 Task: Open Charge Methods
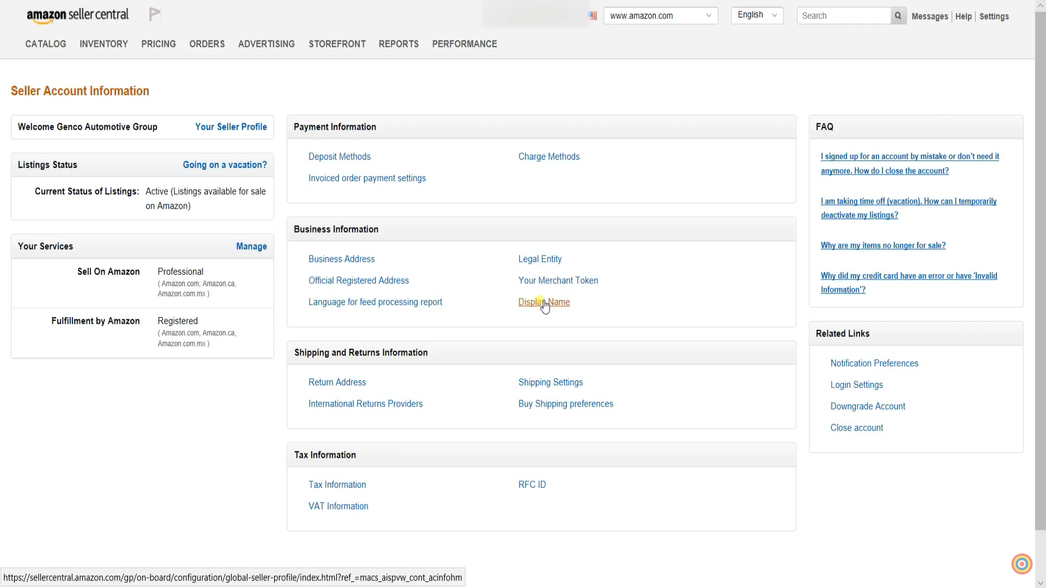pos(549,157)
